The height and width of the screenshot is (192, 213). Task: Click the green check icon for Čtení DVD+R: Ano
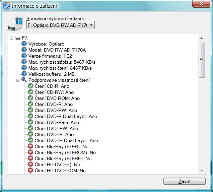tap(30, 134)
